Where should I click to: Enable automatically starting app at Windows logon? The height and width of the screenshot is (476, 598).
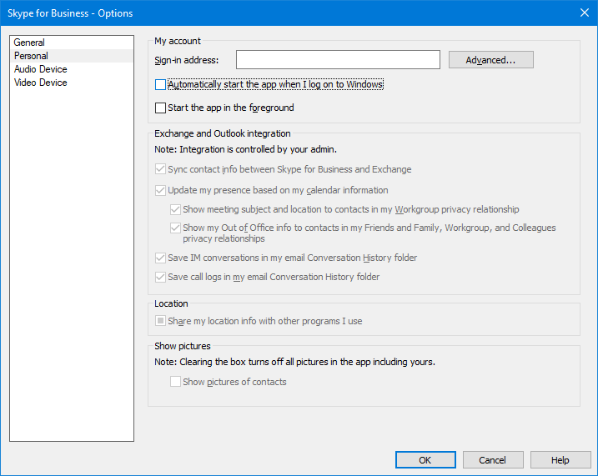click(x=161, y=84)
